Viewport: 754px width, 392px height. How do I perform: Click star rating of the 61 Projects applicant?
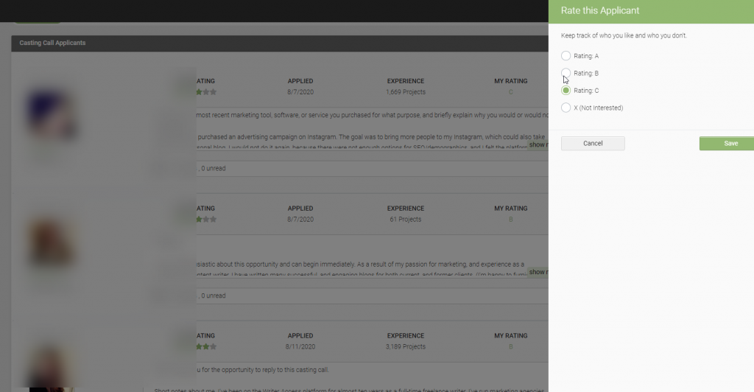[206, 220]
